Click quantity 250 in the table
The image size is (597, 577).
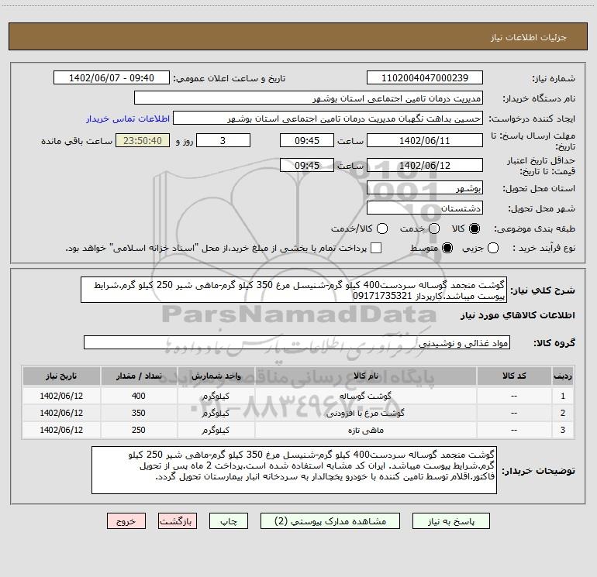pyautogui.click(x=139, y=430)
